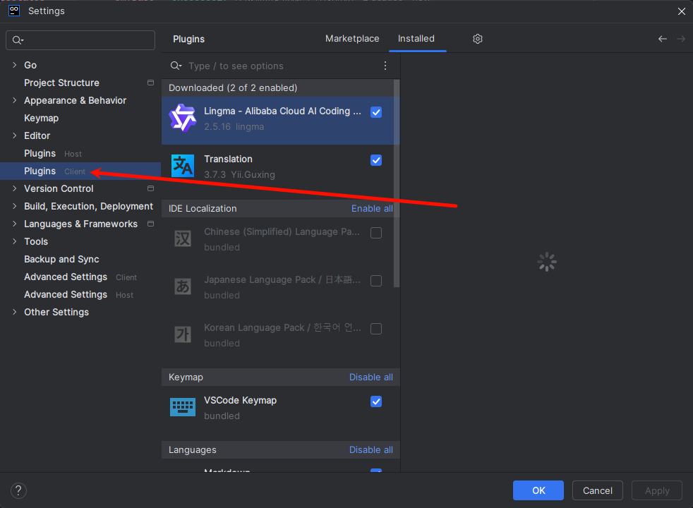Enable the Japanese Language Pack
This screenshot has width=693, height=508.
(376, 281)
